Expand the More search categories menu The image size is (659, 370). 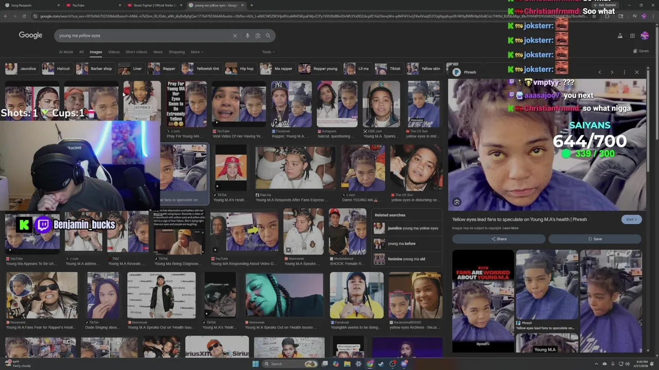coord(197,52)
